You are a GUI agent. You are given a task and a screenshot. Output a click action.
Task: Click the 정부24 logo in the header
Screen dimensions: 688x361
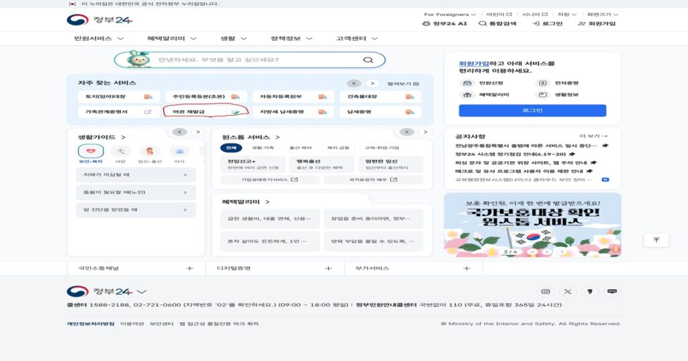point(99,19)
